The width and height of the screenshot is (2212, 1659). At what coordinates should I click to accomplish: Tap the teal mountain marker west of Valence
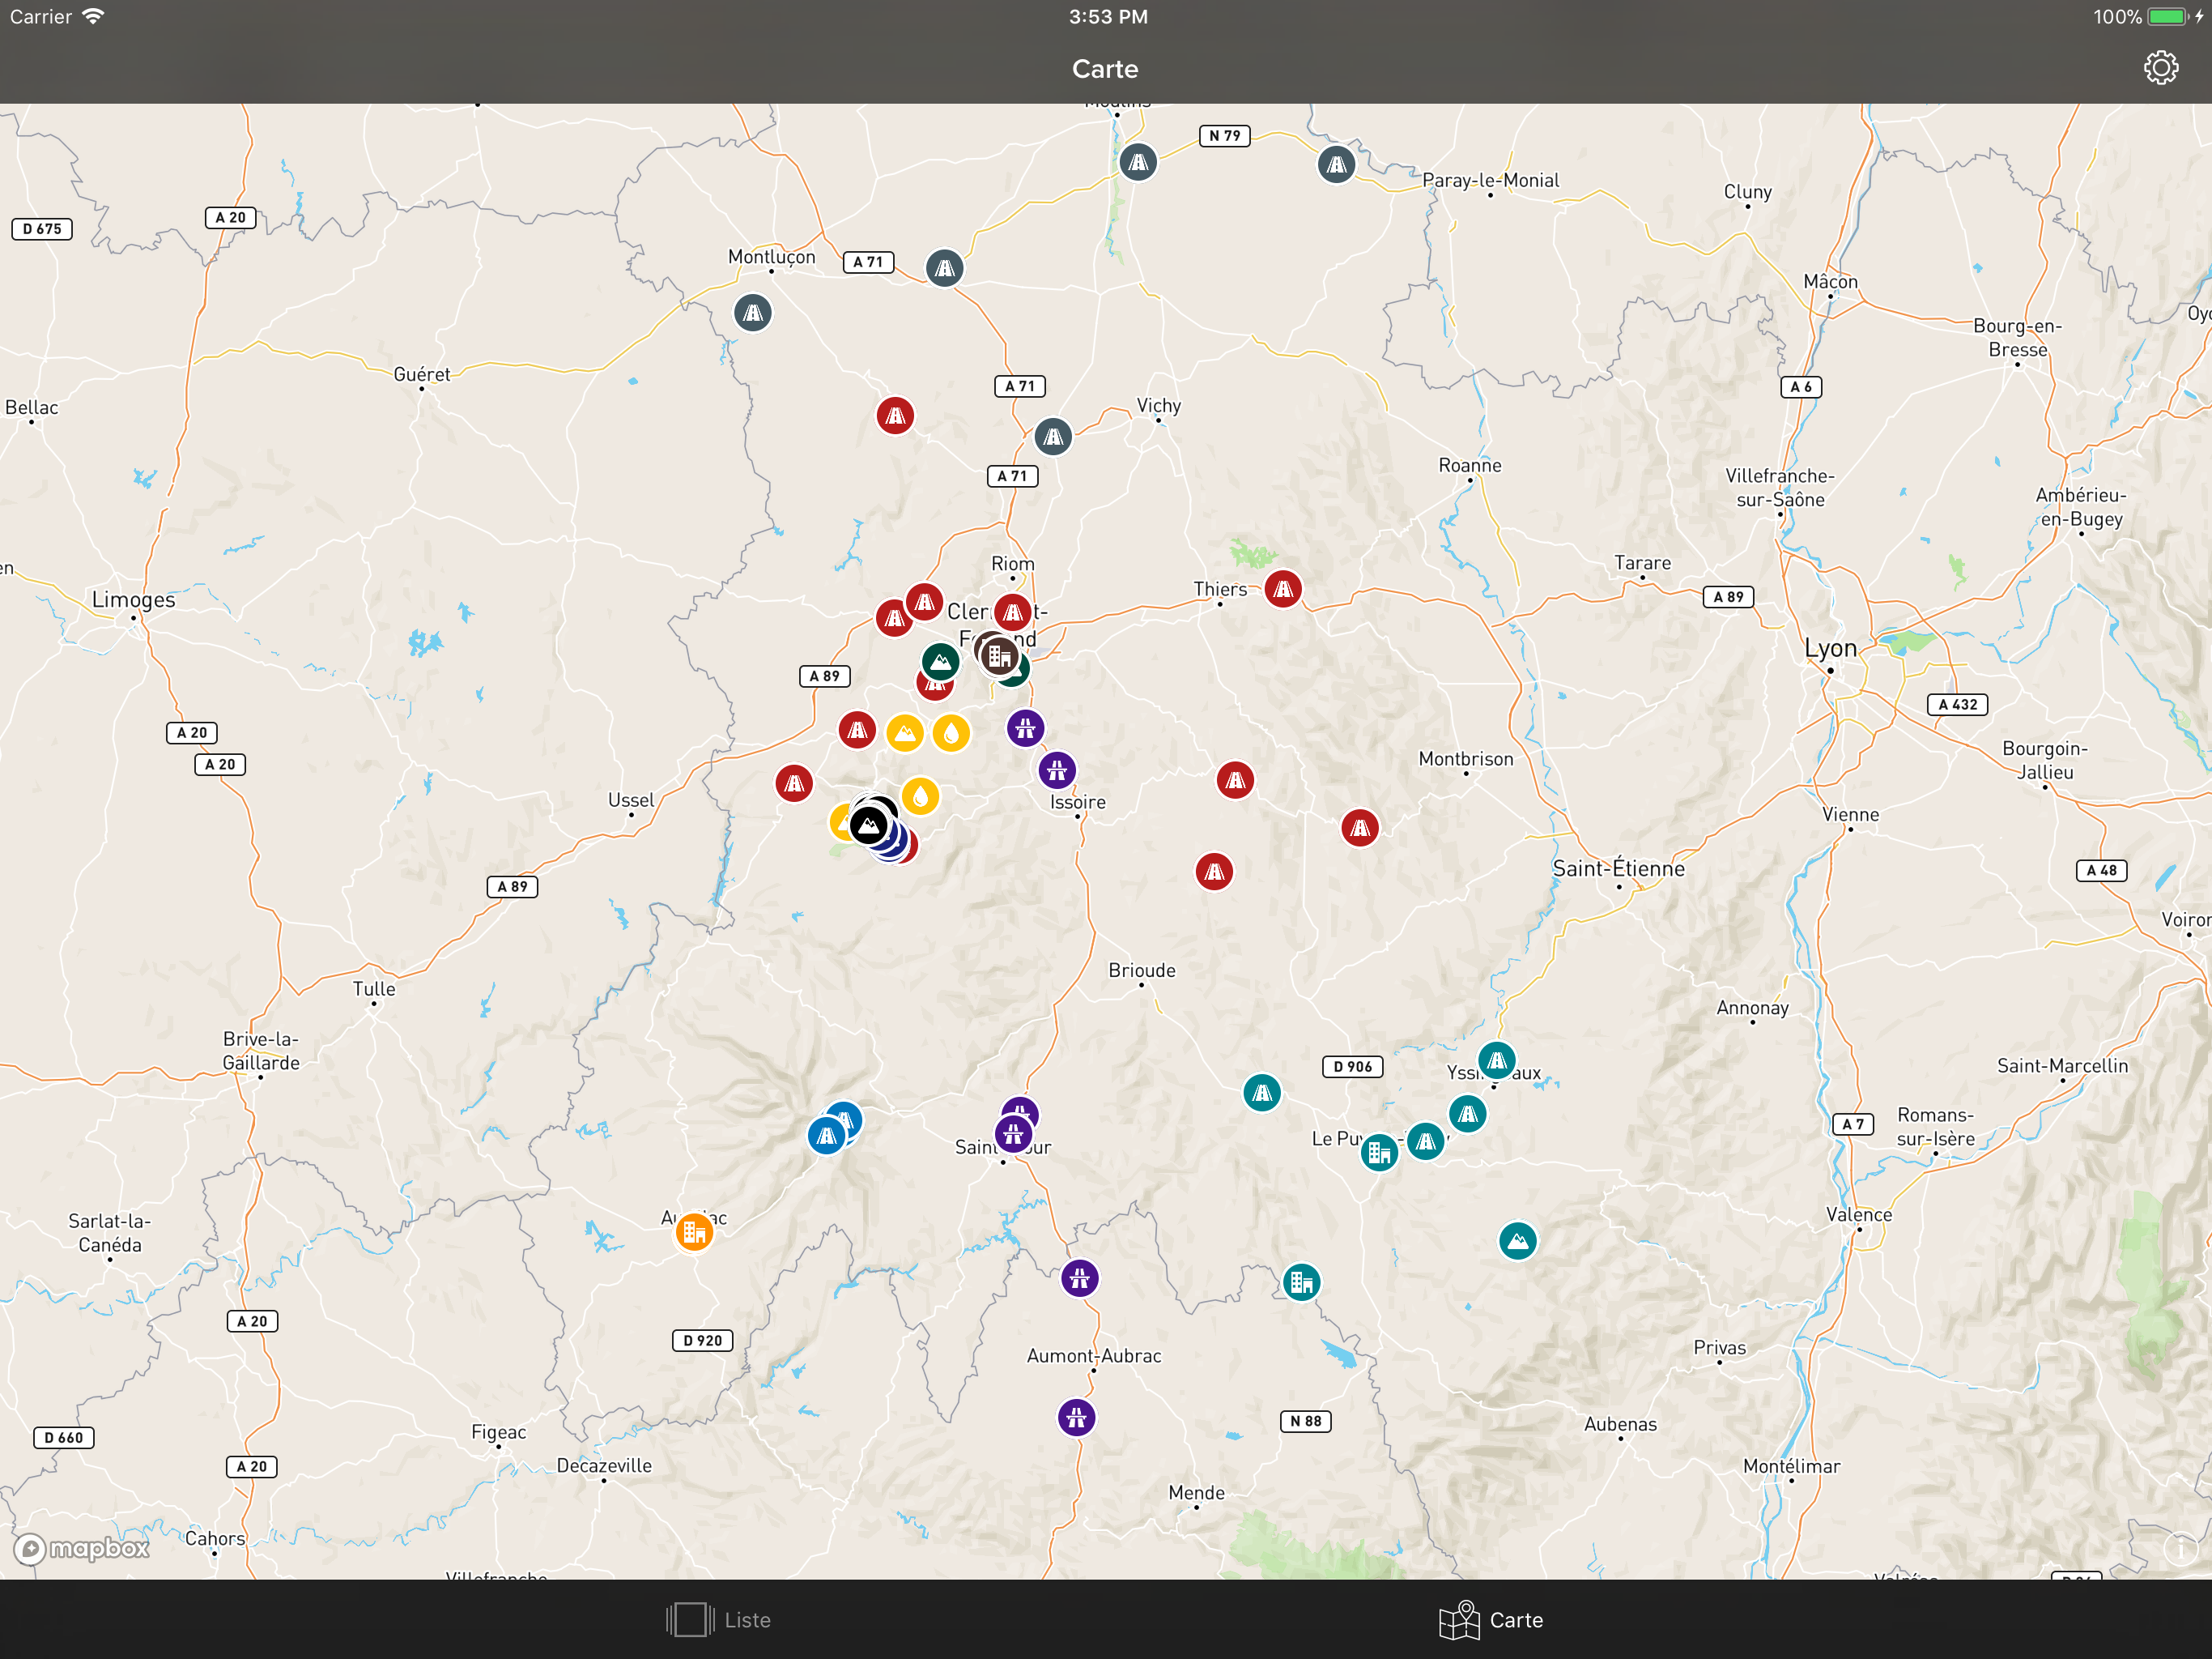click(x=1518, y=1242)
